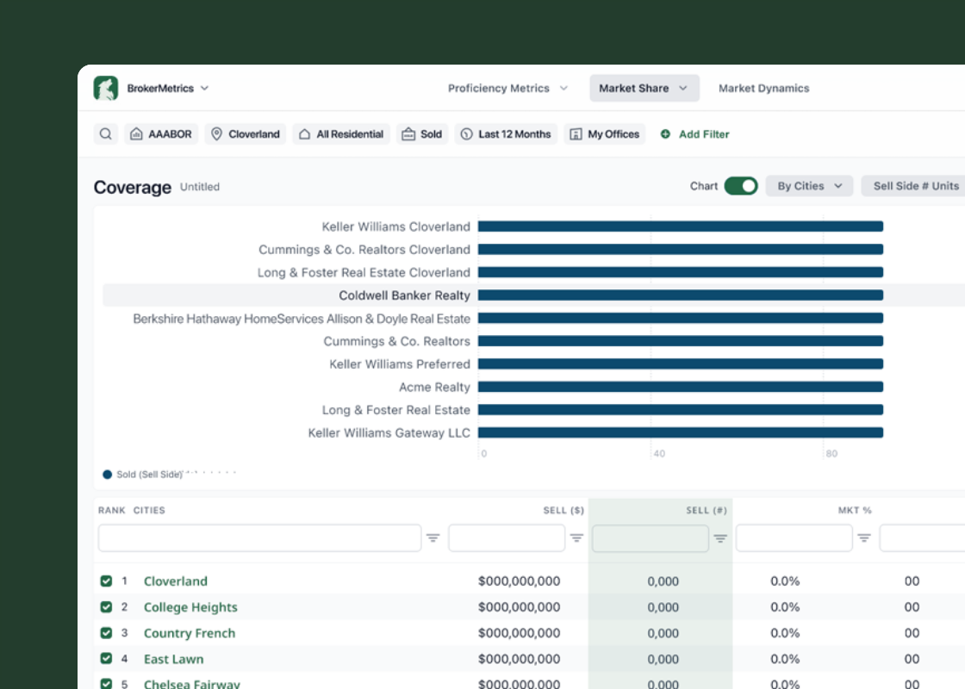Open the By Cities dropdown

click(809, 186)
